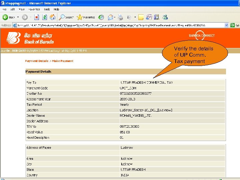Viewport: 240px width, 180px height.
Task: Refresh the page with the green arrows icon
Action: pos(45,17)
